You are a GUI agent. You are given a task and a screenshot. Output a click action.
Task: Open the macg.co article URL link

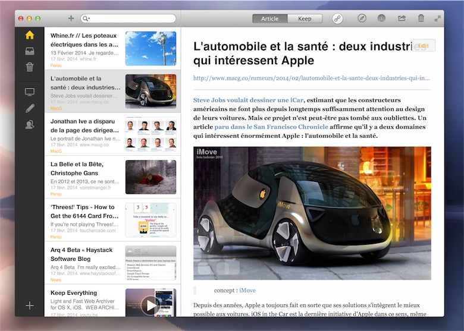pos(311,78)
